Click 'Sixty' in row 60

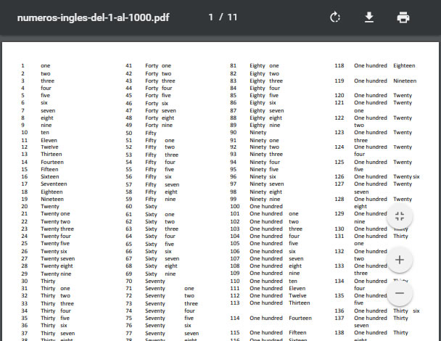tap(151, 206)
